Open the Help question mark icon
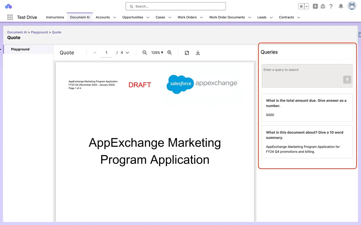The height and width of the screenshot is (225, 361). [331, 6]
